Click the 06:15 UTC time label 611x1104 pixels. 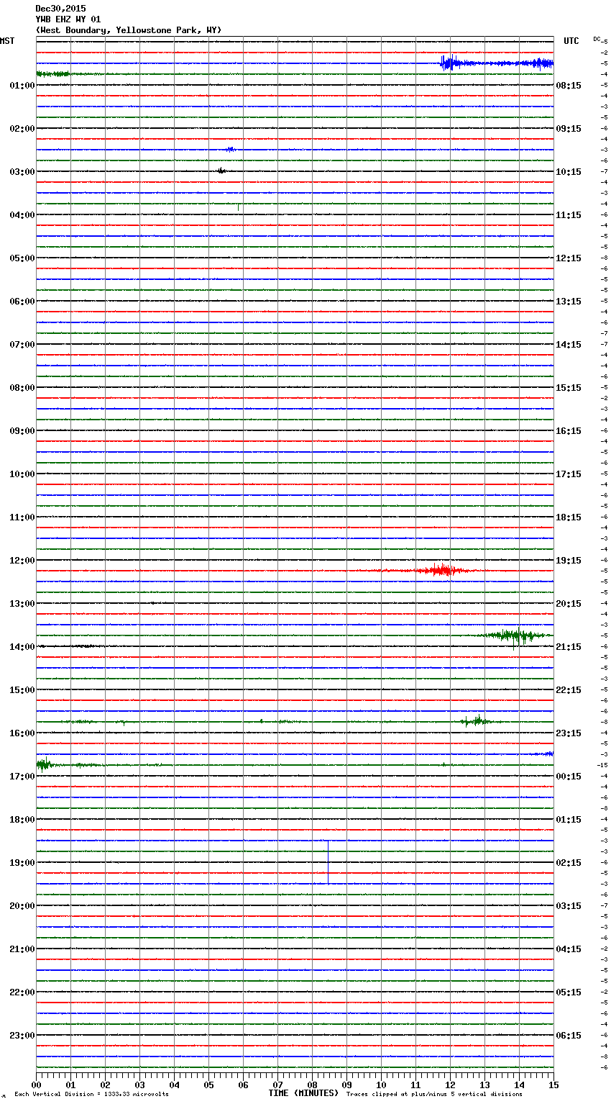click(569, 1036)
